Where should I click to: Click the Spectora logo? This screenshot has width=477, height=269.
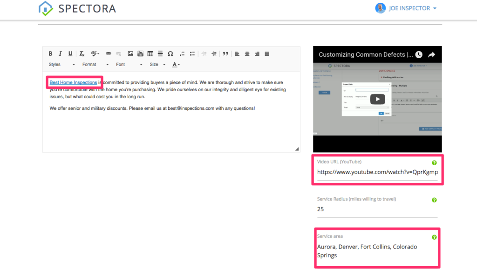click(77, 8)
